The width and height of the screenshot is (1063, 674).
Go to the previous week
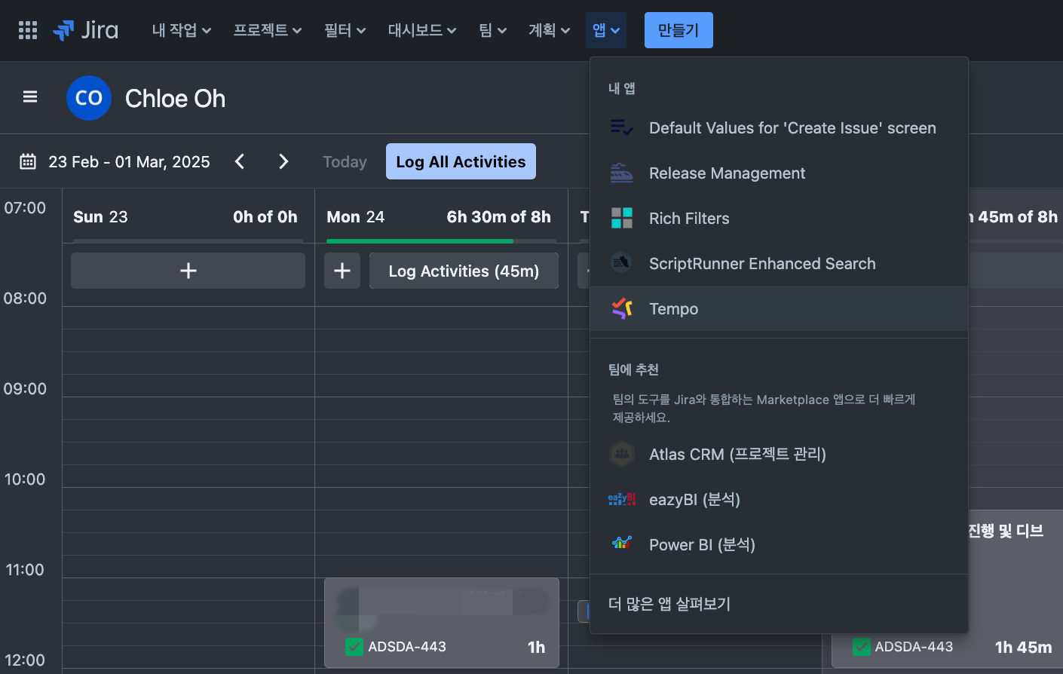(240, 161)
